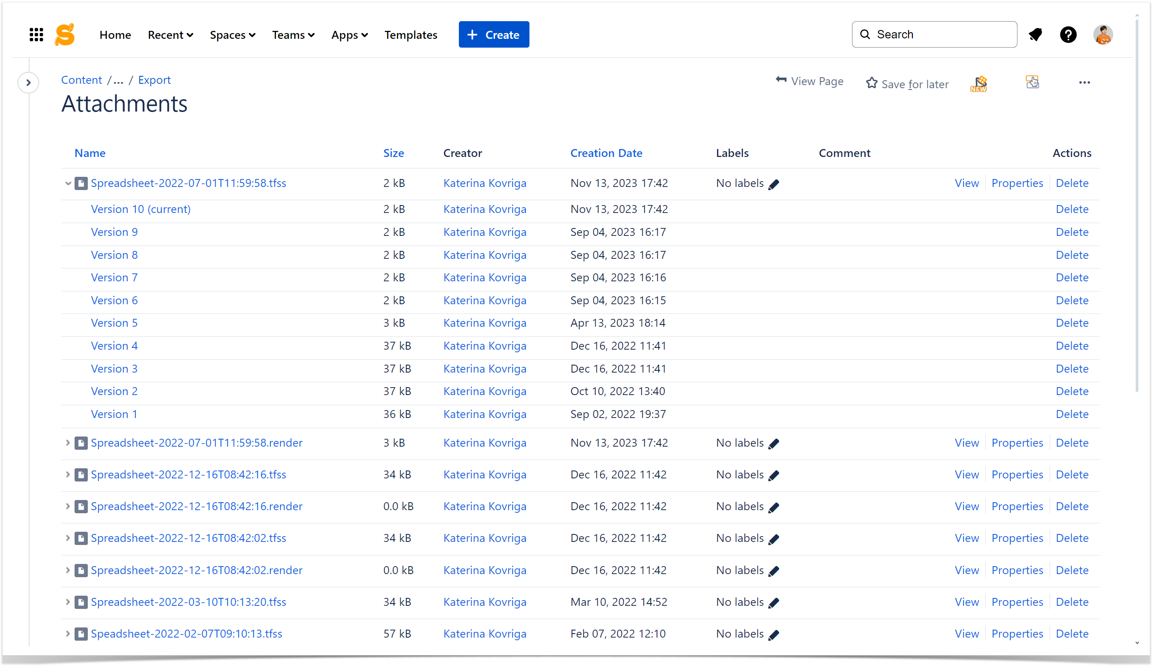Open the Templates menu item
This screenshot has width=1156, height=668.
point(411,35)
